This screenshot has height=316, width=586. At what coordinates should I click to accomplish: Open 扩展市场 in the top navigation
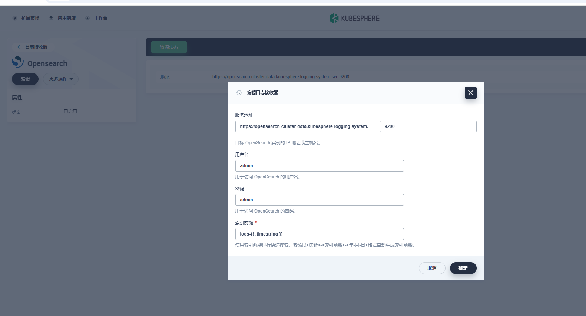pos(30,18)
